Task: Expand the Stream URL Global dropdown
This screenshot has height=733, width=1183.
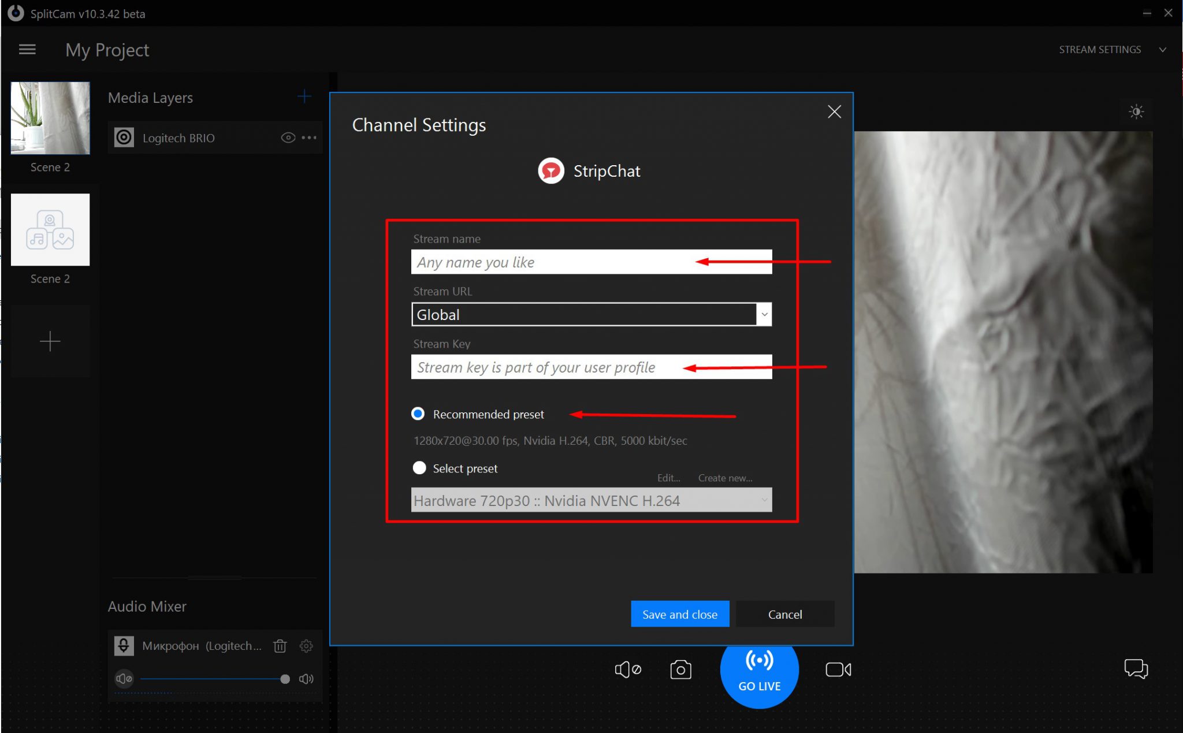Action: click(764, 314)
